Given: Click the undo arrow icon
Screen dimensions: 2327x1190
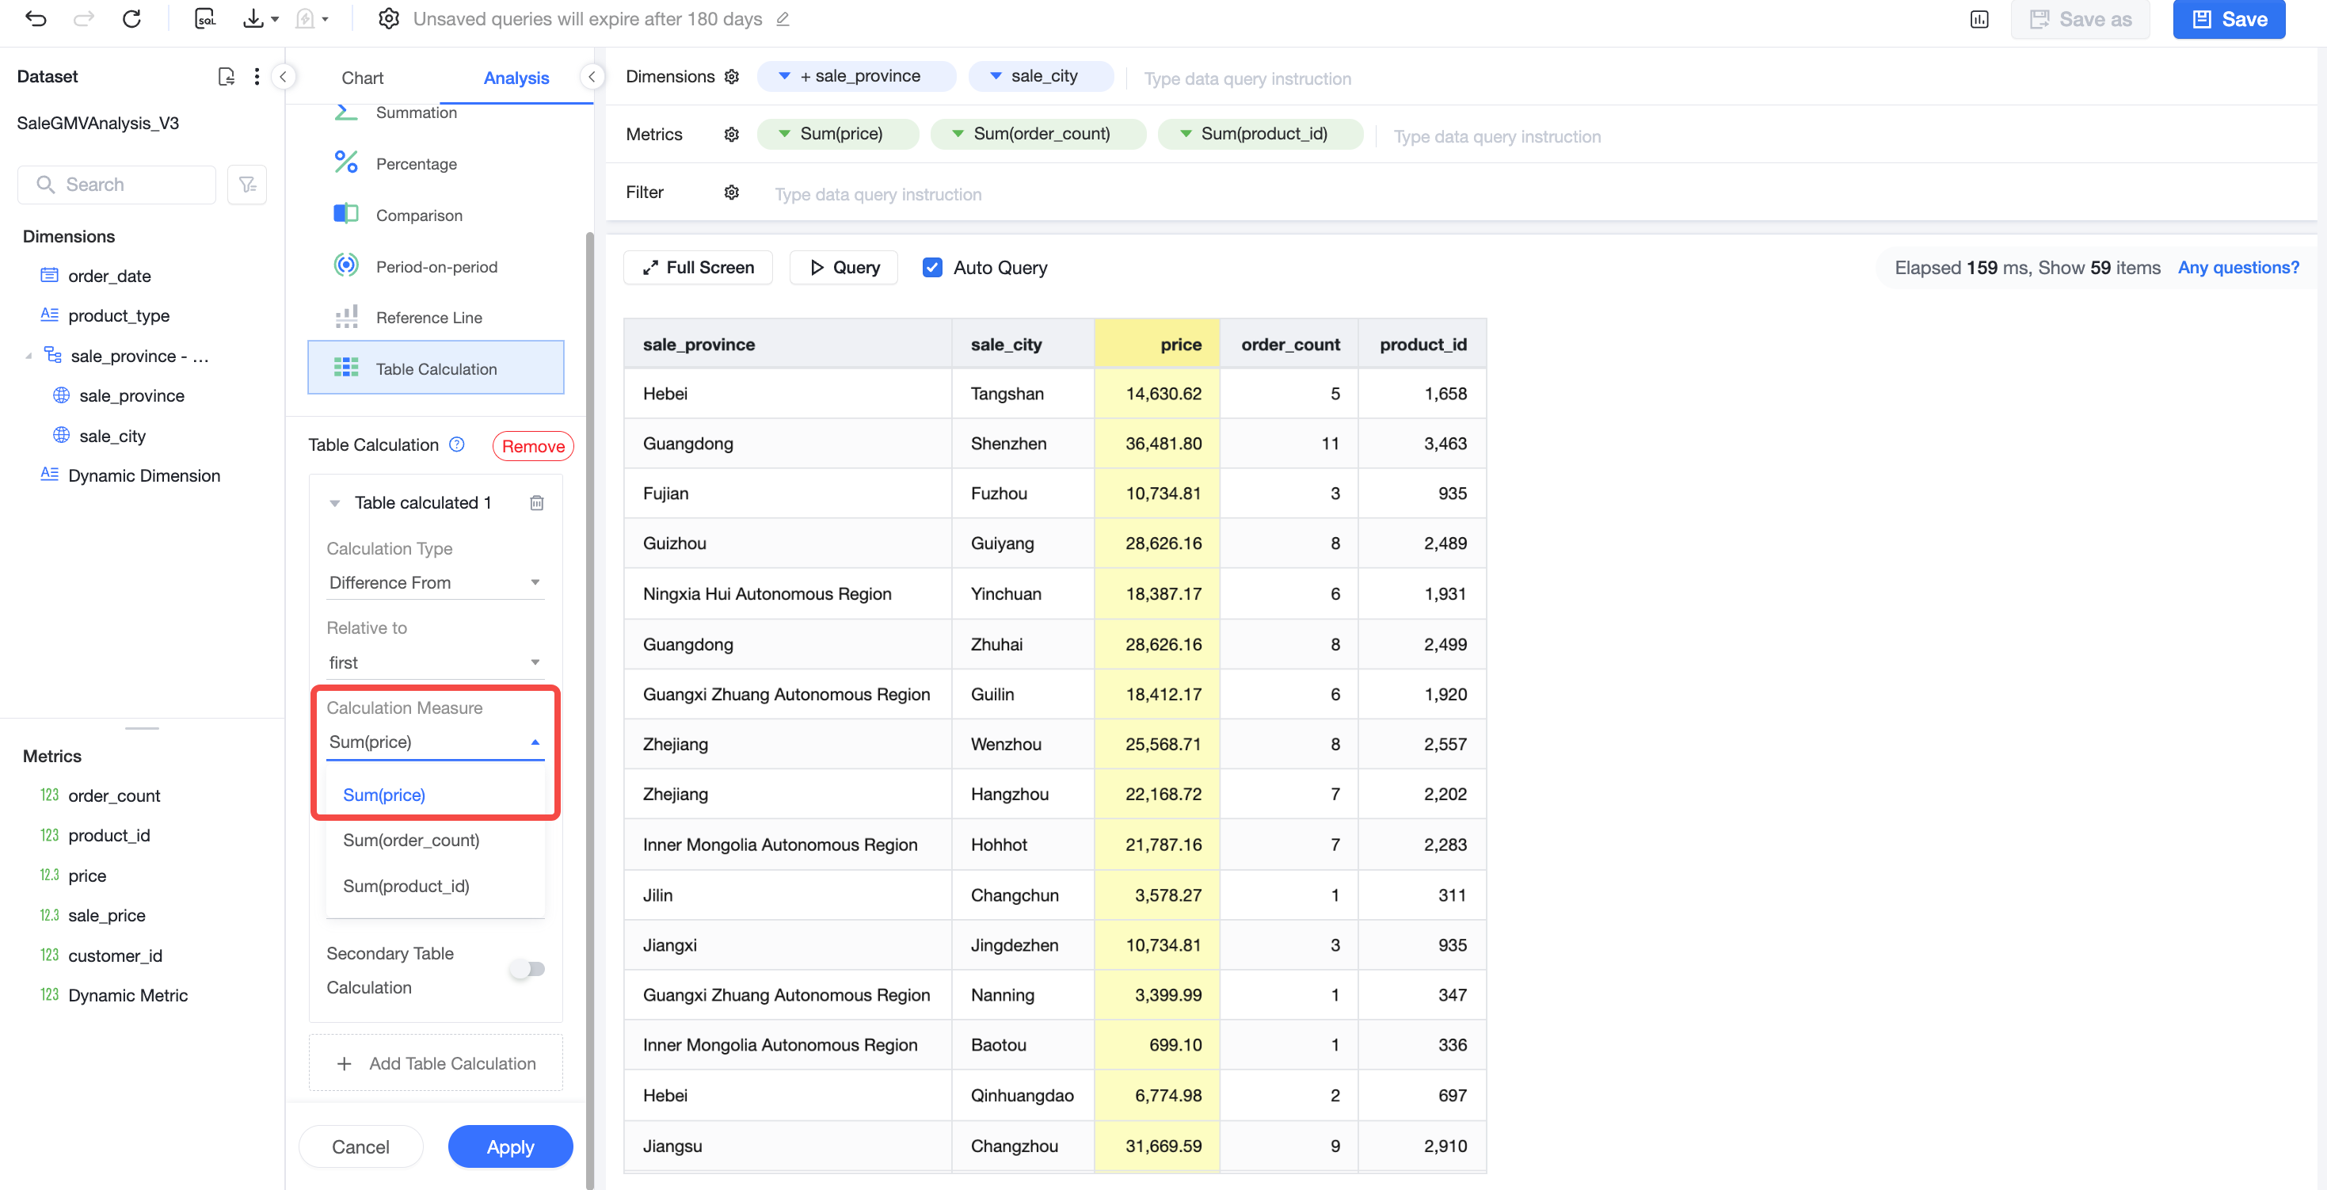Looking at the screenshot, I should (36, 19).
